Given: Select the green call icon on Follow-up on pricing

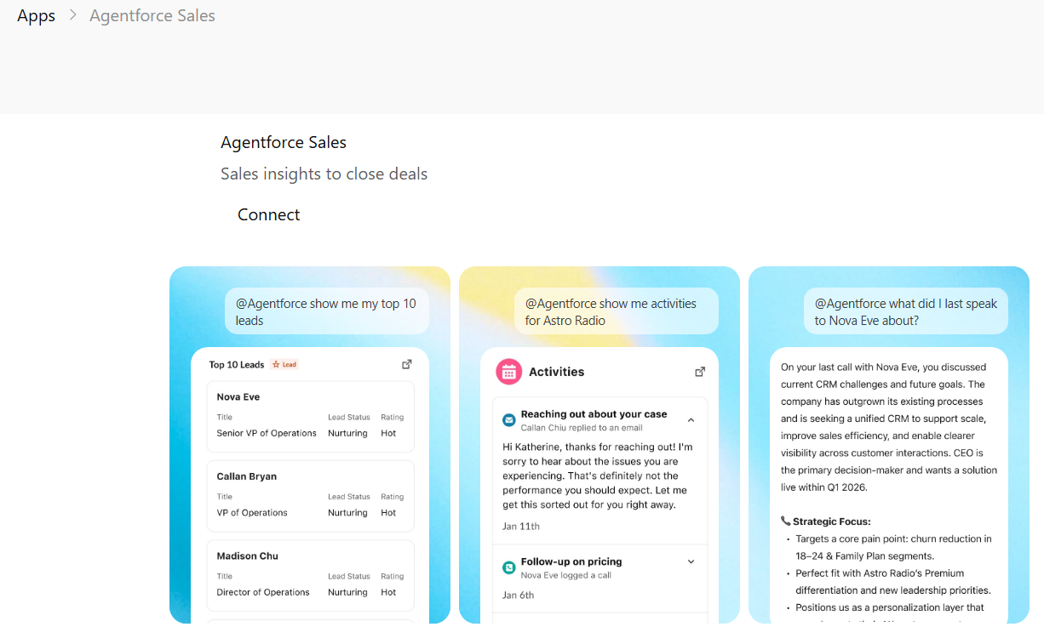Looking at the screenshot, I should pyautogui.click(x=509, y=567).
